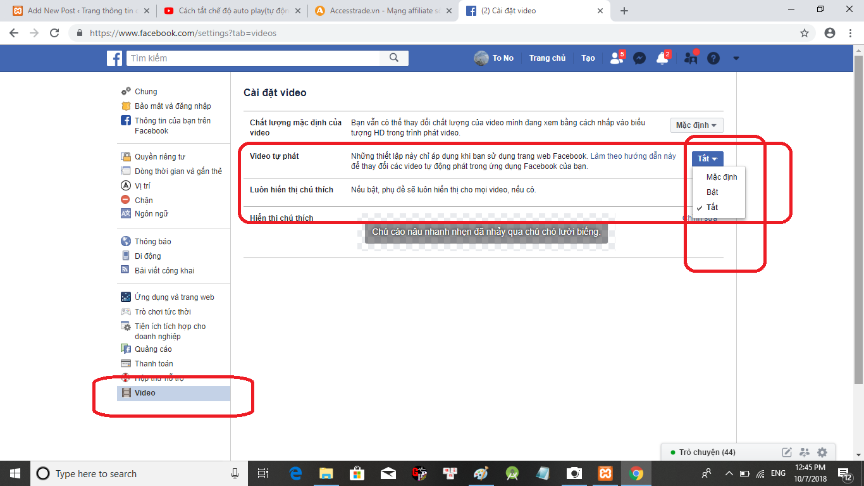Expand the account menu arrow in header
Screen dimensions: 864x486
click(736, 58)
